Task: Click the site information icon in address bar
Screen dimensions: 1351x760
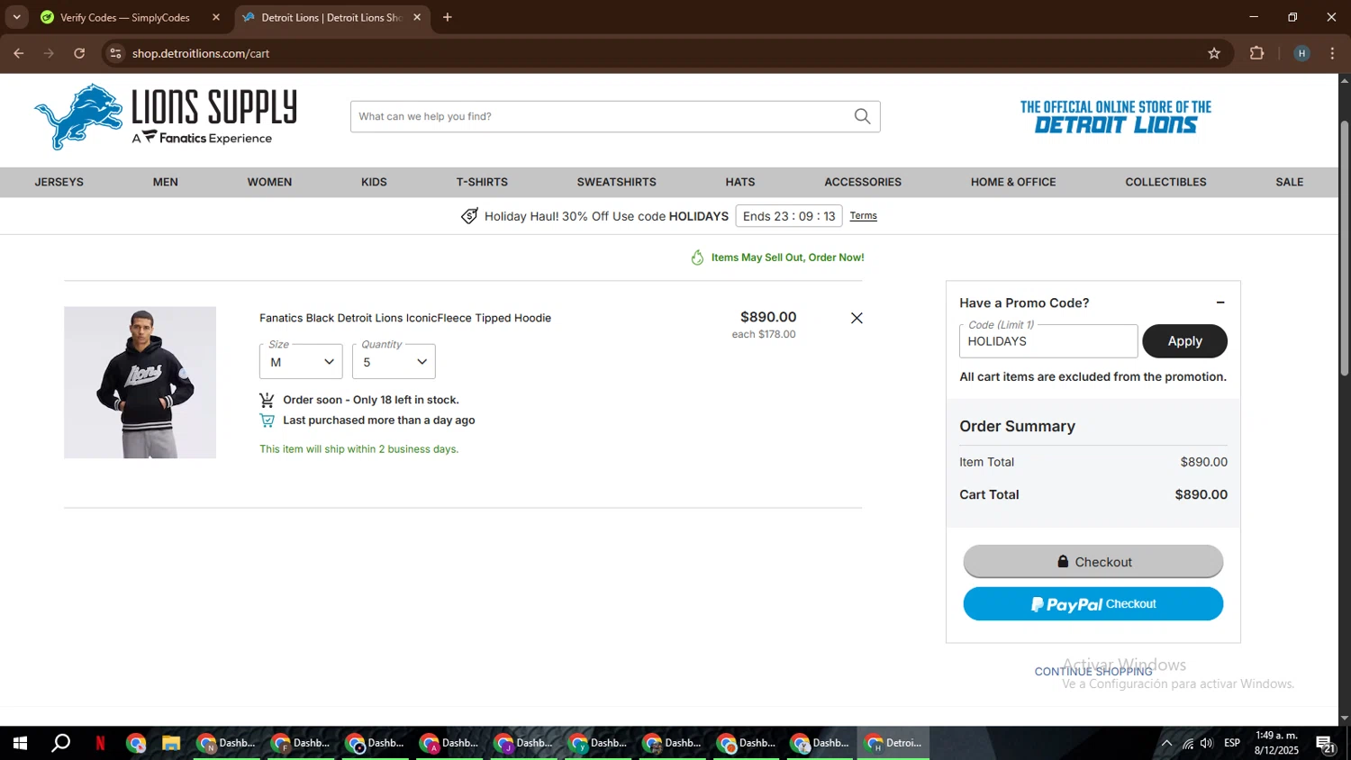Action: [115, 53]
